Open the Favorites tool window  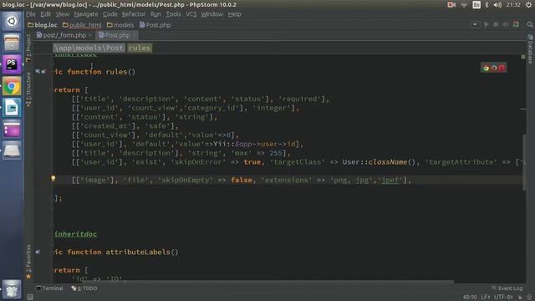[28, 262]
